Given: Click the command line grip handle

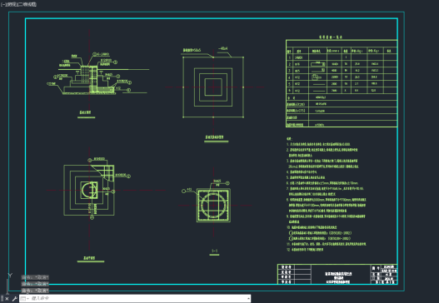Looking at the screenshot, I should click(x=2, y=299).
